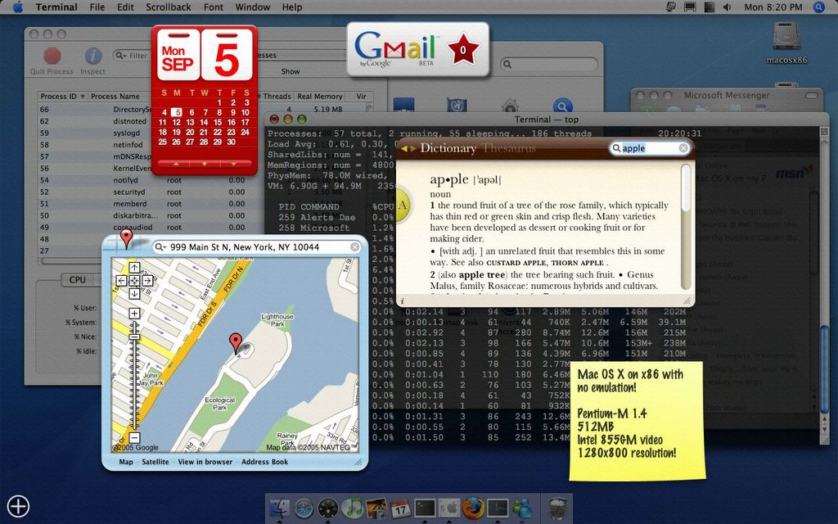Pan the map right with arrow button

point(147,280)
